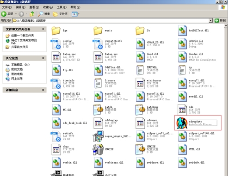The image size is (228, 178).
Task: Select the UTIL.dll file name
Action: click(x=195, y=149)
